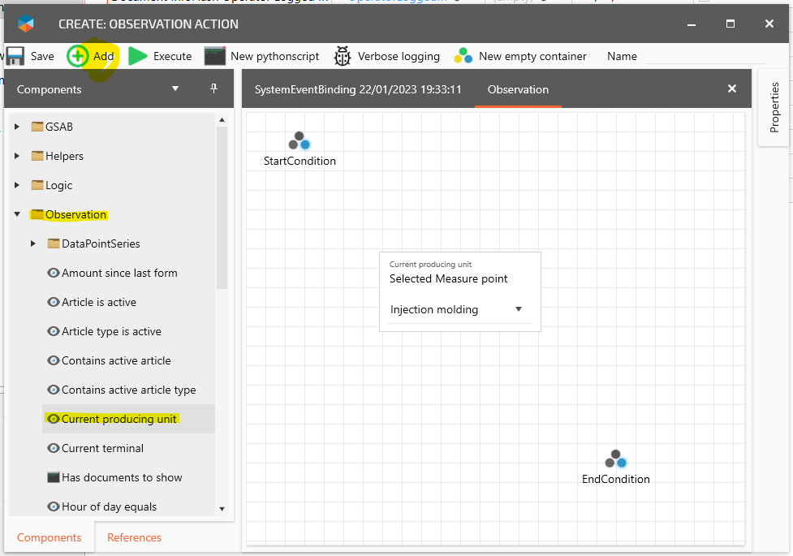
Task: Pin the Components panel
Action: (x=214, y=88)
